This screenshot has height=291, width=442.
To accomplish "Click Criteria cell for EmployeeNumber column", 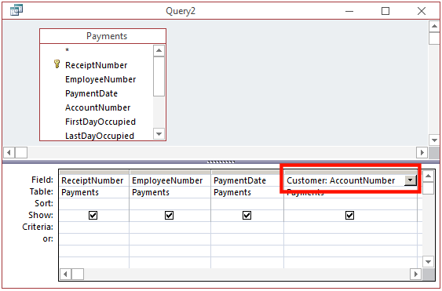I will (170, 227).
